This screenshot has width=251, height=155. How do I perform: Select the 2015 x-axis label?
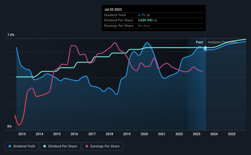point(57,134)
